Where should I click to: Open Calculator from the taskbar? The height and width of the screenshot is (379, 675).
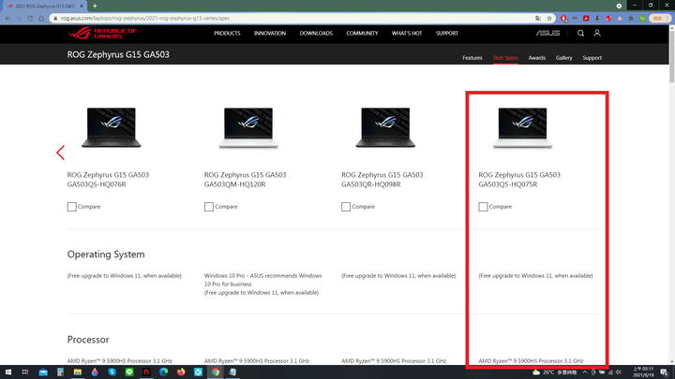click(x=60, y=372)
